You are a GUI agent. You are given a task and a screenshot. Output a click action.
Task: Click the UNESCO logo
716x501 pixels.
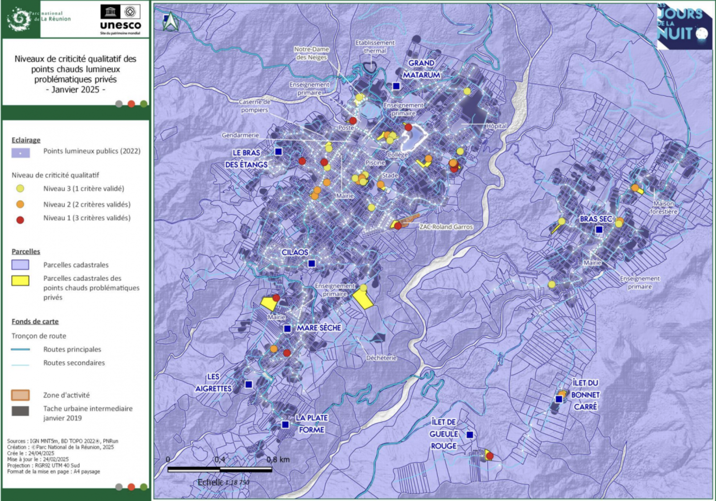(x=120, y=20)
